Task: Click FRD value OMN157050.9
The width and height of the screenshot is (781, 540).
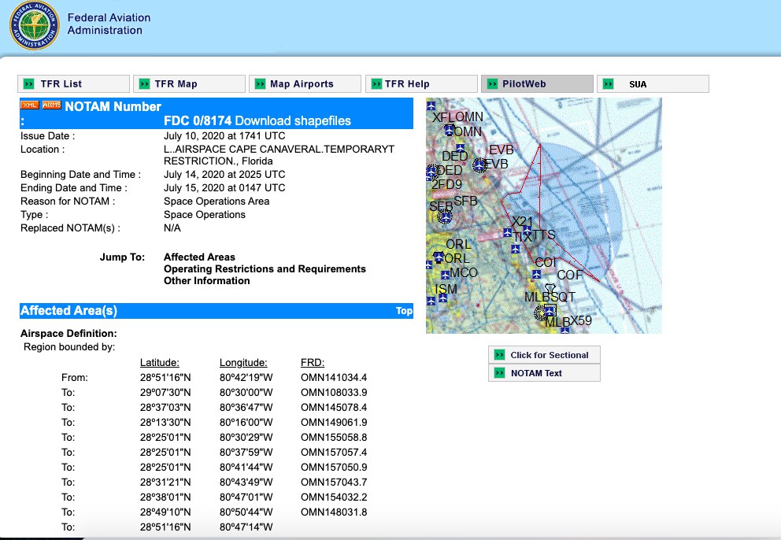Action: pyautogui.click(x=334, y=468)
